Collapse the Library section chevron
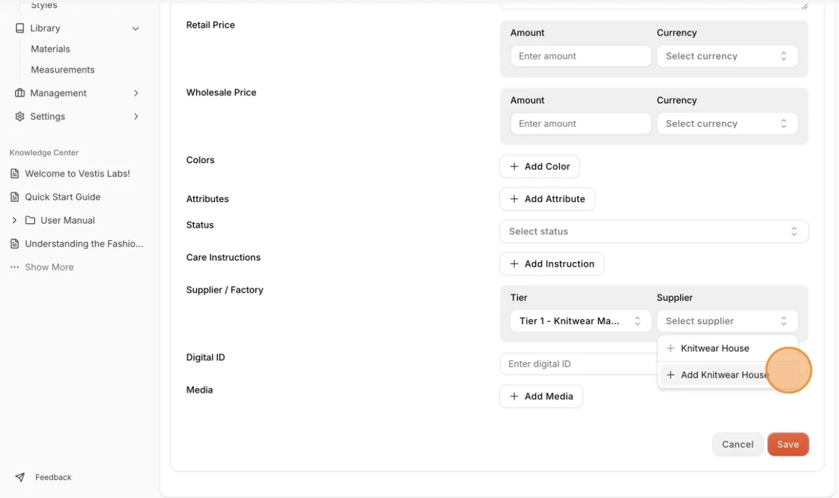This screenshot has height=498, width=839. (x=135, y=29)
